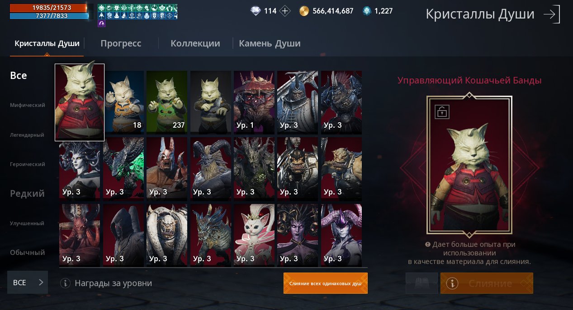Open the Коллекции tab
573x310 pixels.
(195, 43)
